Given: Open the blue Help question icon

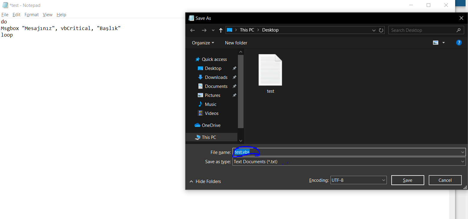Looking at the screenshot, I should (459, 43).
